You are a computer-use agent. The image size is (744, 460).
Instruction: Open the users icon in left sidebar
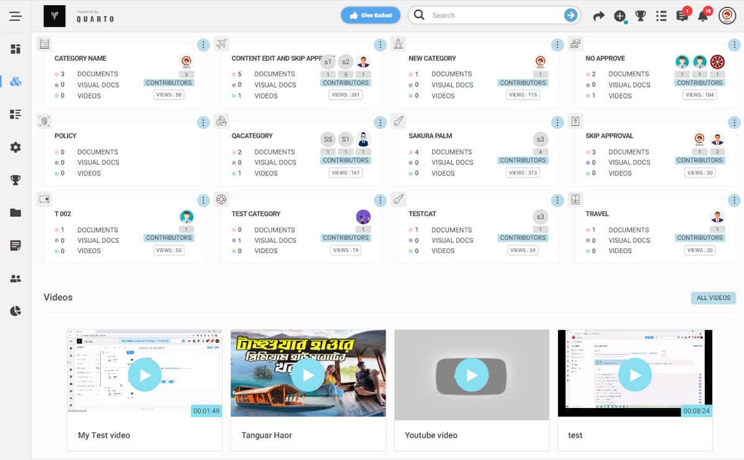tap(15, 278)
